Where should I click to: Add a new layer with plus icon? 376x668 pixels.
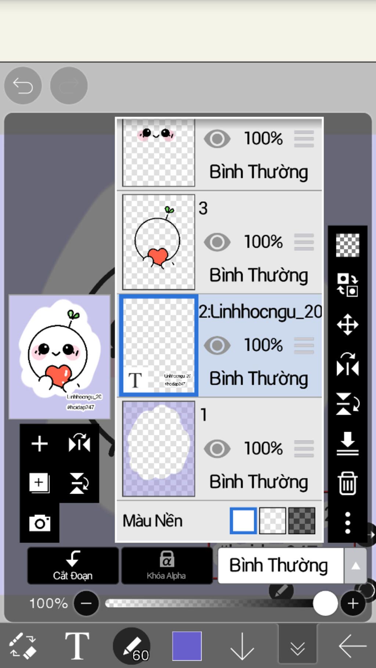click(x=40, y=444)
